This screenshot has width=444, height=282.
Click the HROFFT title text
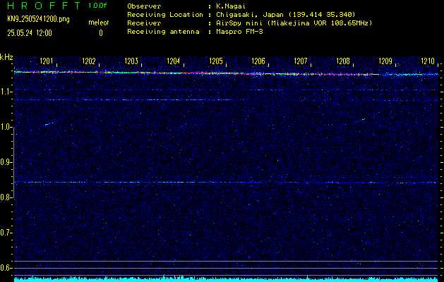click(x=44, y=6)
